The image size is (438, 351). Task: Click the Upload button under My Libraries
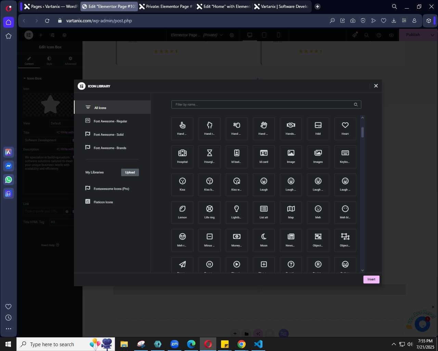click(x=130, y=172)
